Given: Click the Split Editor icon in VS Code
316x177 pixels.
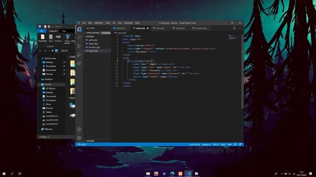Looking at the screenshot, I should (234, 29).
